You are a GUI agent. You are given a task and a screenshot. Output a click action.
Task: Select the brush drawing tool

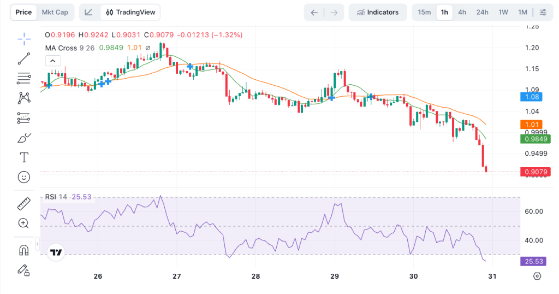coord(23,138)
